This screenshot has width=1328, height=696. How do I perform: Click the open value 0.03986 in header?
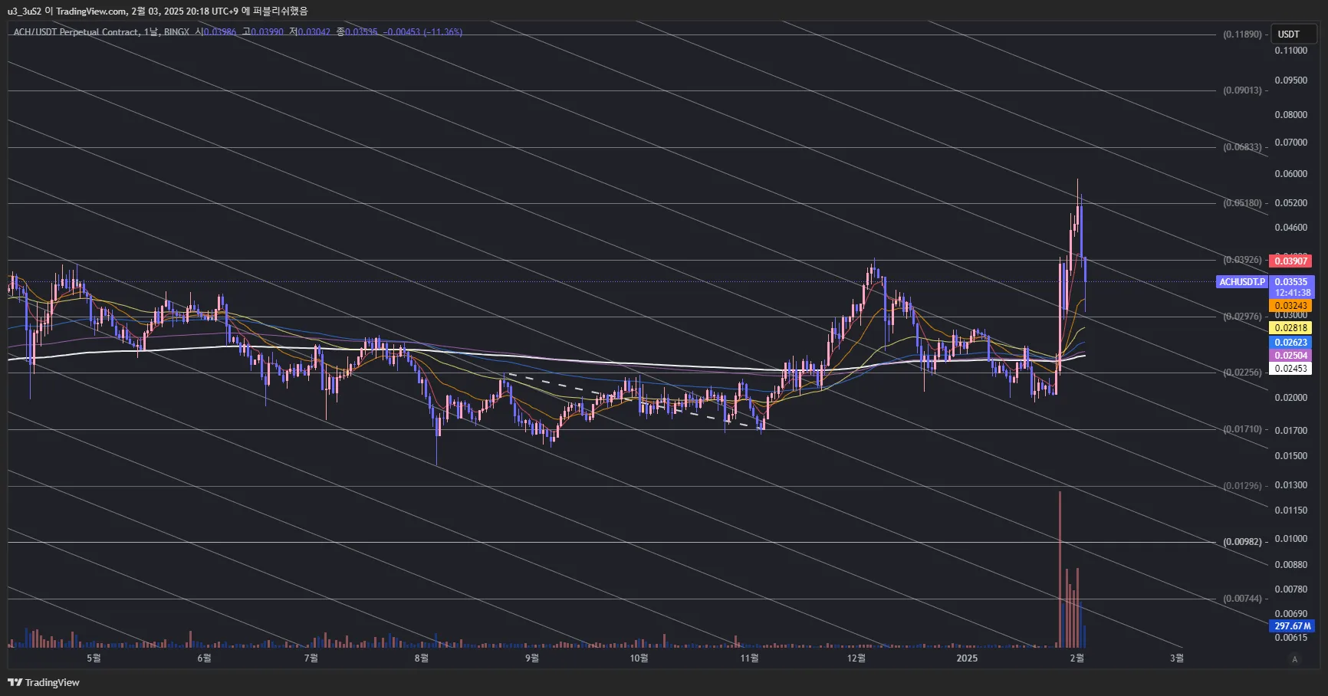220,32
